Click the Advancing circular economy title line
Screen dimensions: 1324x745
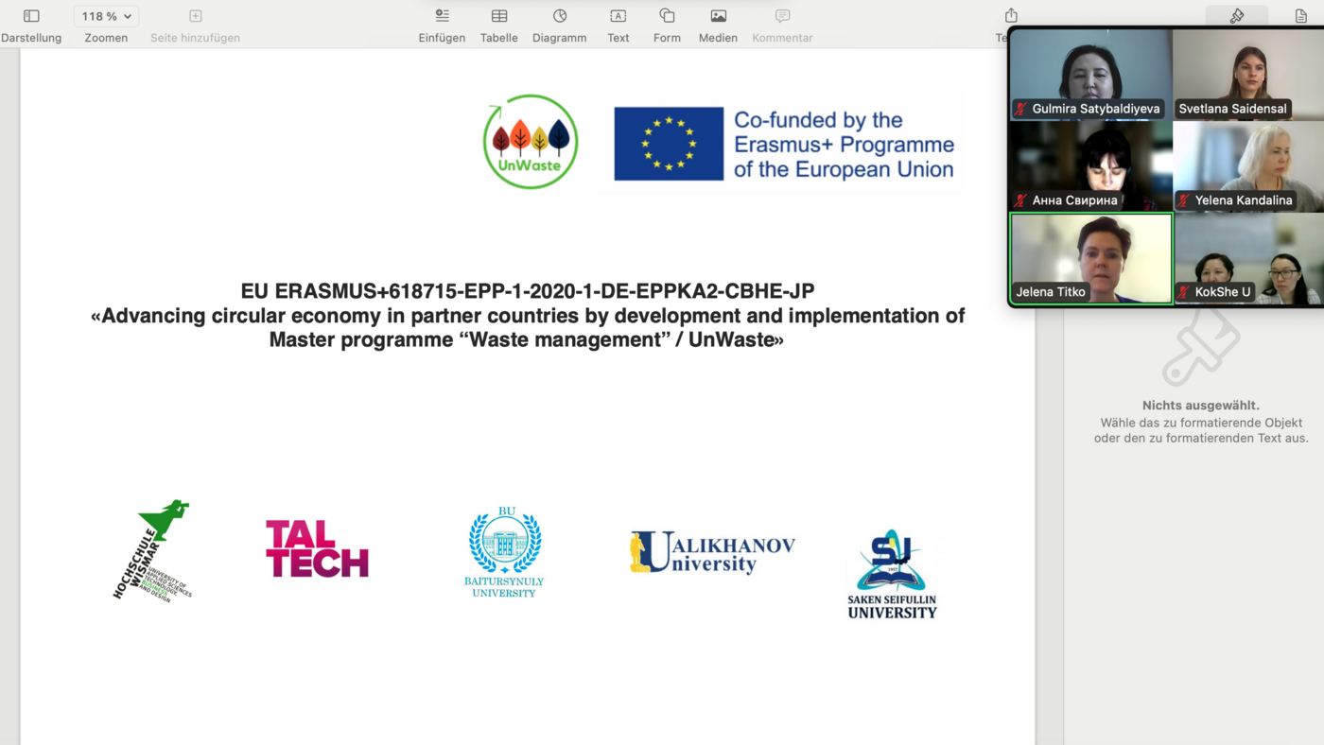click(528, 315)
